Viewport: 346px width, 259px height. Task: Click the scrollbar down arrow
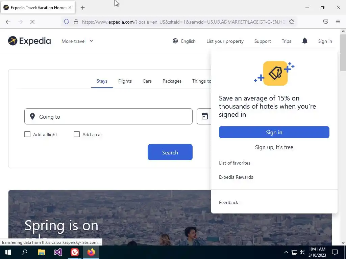point(343,243)
